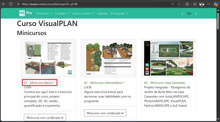Open browser extensions icon
The height and width of the screenshot is (122, 220).
[x=187, y=4]
